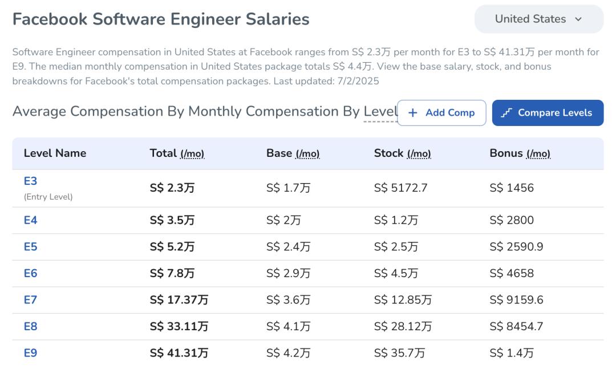Open the E6 level link

[x=30, y=273]
